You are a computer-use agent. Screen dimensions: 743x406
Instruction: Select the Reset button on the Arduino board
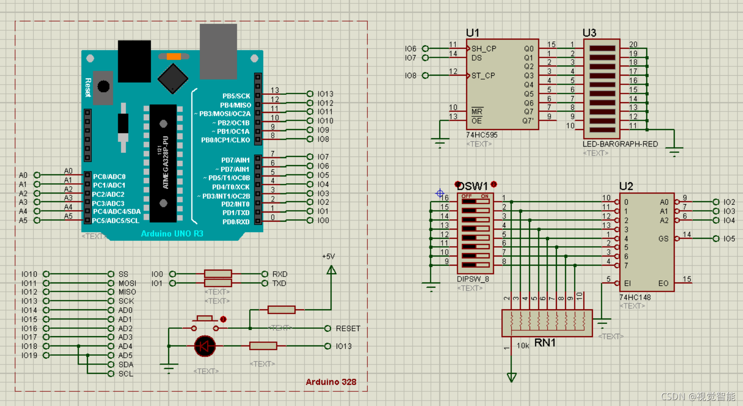103,87
